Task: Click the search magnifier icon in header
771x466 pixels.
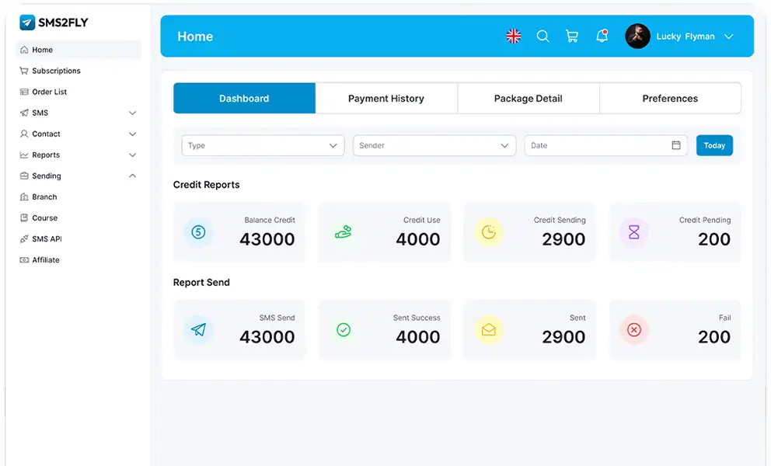Action: [x=542, y=37]
